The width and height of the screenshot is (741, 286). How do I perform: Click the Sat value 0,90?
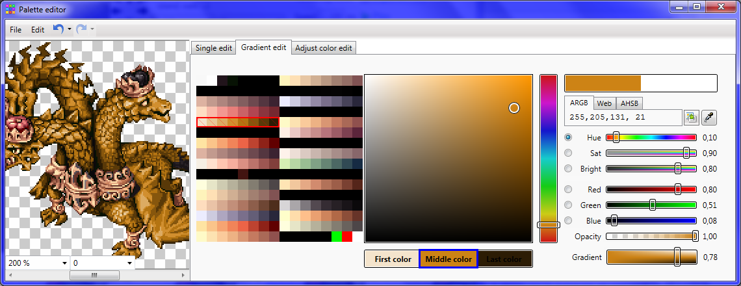click(709, 153)
